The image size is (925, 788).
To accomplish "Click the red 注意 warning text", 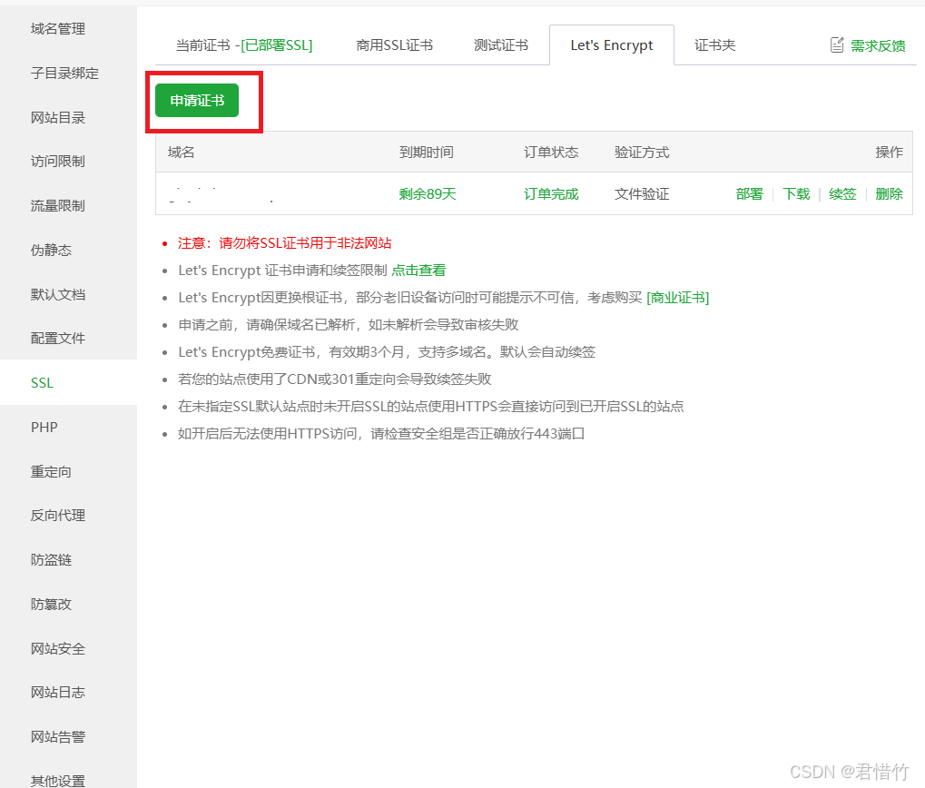I will (285, 243).
